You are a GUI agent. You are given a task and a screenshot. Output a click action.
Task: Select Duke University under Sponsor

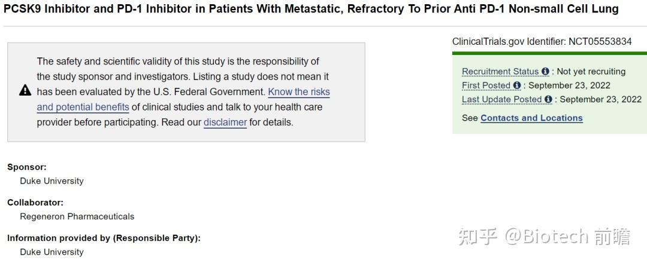(52, 181)
